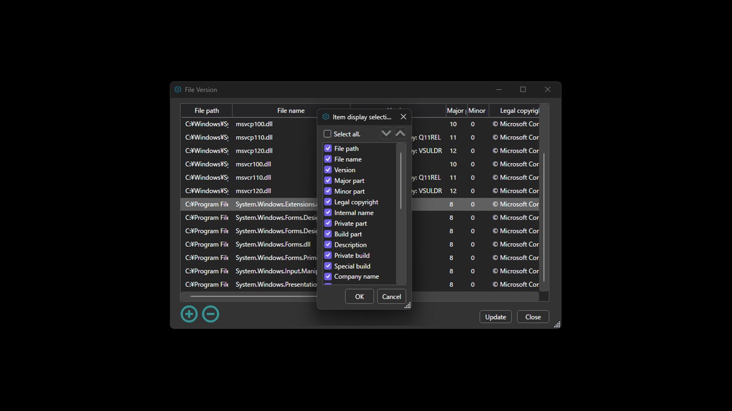The width and height of the screenshot is (732, 411).
Task: Click the resize grip of the dialog
Action: [x=408, y=305]
